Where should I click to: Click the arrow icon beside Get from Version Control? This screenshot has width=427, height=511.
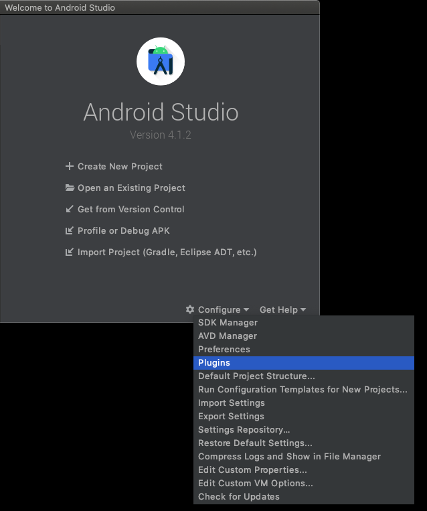[x=70, y=209]
